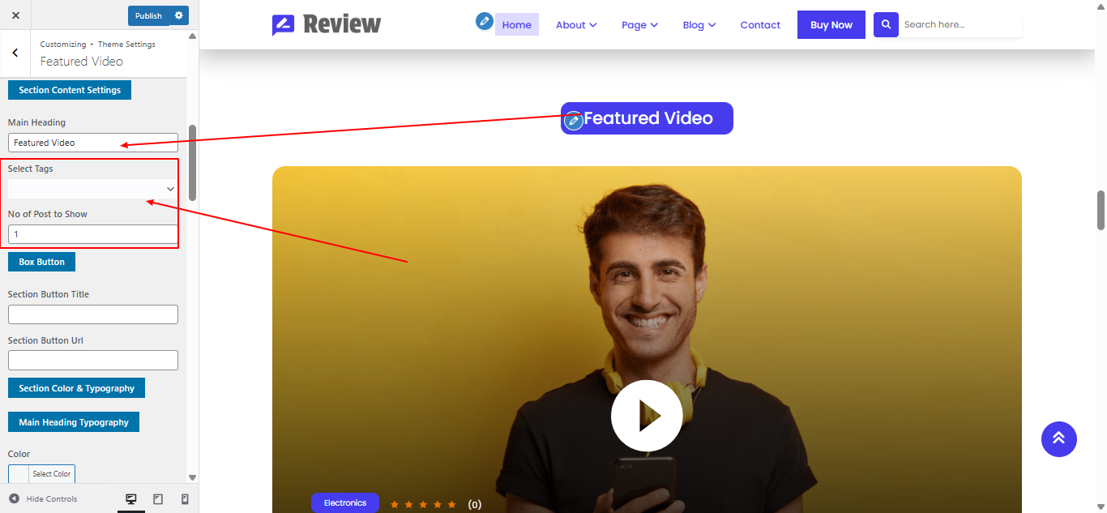This screenshot has width=1107, height=513.
Task: Click sidebar scrollbar down arrow
Action: tap(192, 478)
